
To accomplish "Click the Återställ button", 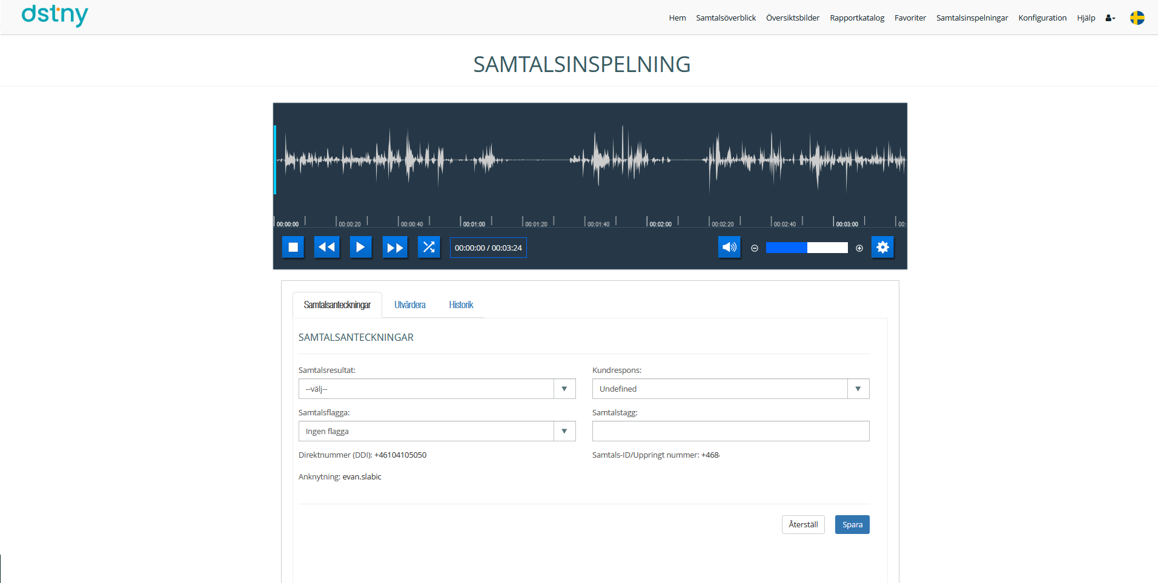I will pyautogui.click(x=803, y=525).
